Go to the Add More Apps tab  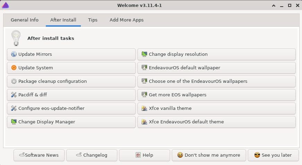pyautogui.click(x=127, y=20)
